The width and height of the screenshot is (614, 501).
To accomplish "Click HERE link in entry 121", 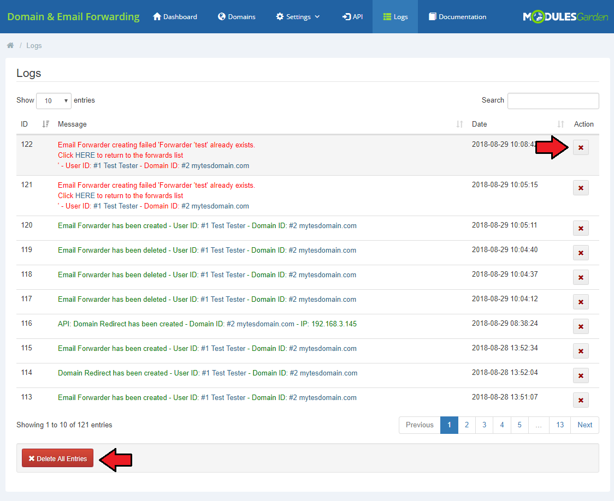I will [85, 195].
